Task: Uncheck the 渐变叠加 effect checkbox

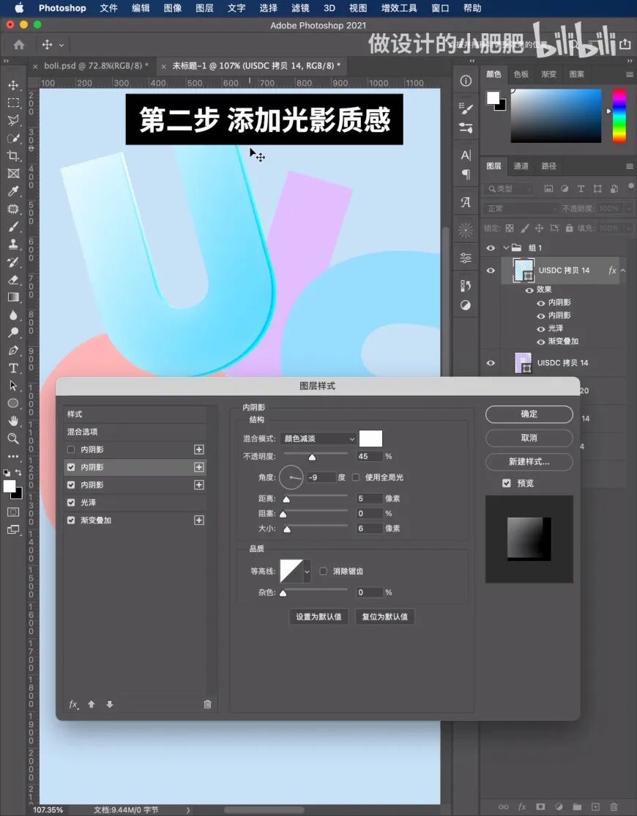Action: coord(71,521)
